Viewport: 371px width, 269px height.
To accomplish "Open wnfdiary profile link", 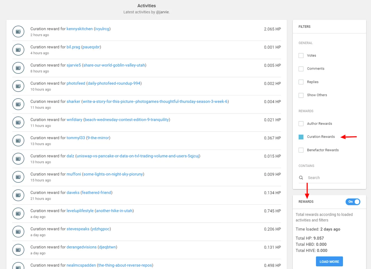I will (x=74, y=120).
